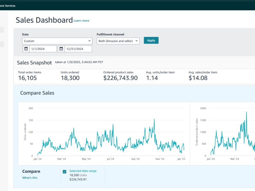Click the Fulfillment channel label

(110, 34)
